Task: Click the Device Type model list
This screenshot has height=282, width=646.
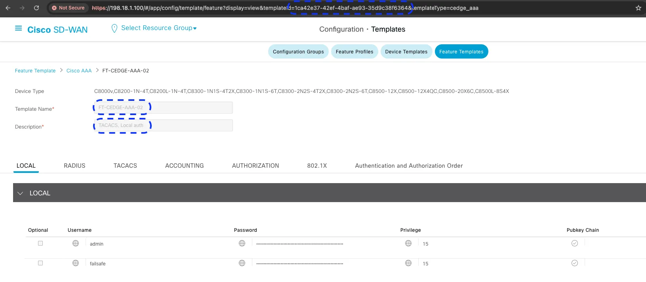Action: (x=301, y=91)
